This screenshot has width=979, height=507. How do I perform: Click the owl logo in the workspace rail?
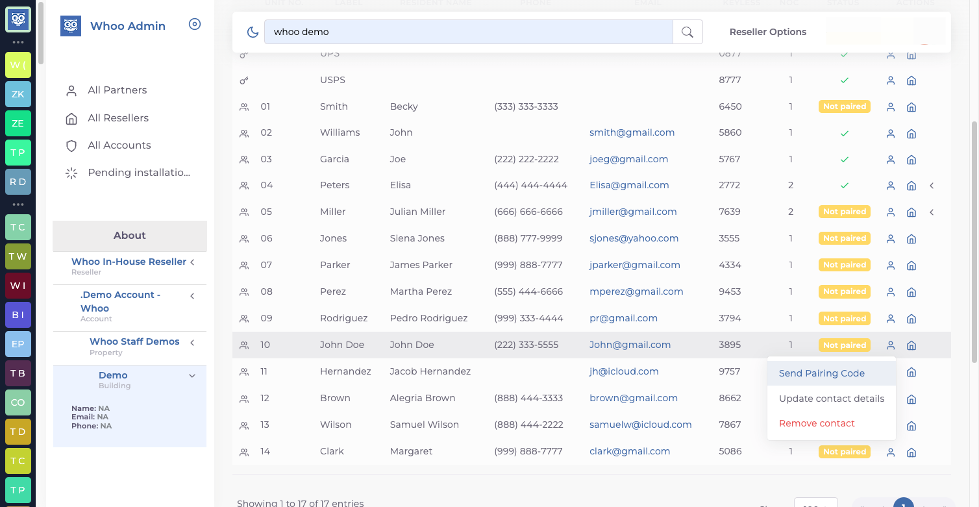18,19
